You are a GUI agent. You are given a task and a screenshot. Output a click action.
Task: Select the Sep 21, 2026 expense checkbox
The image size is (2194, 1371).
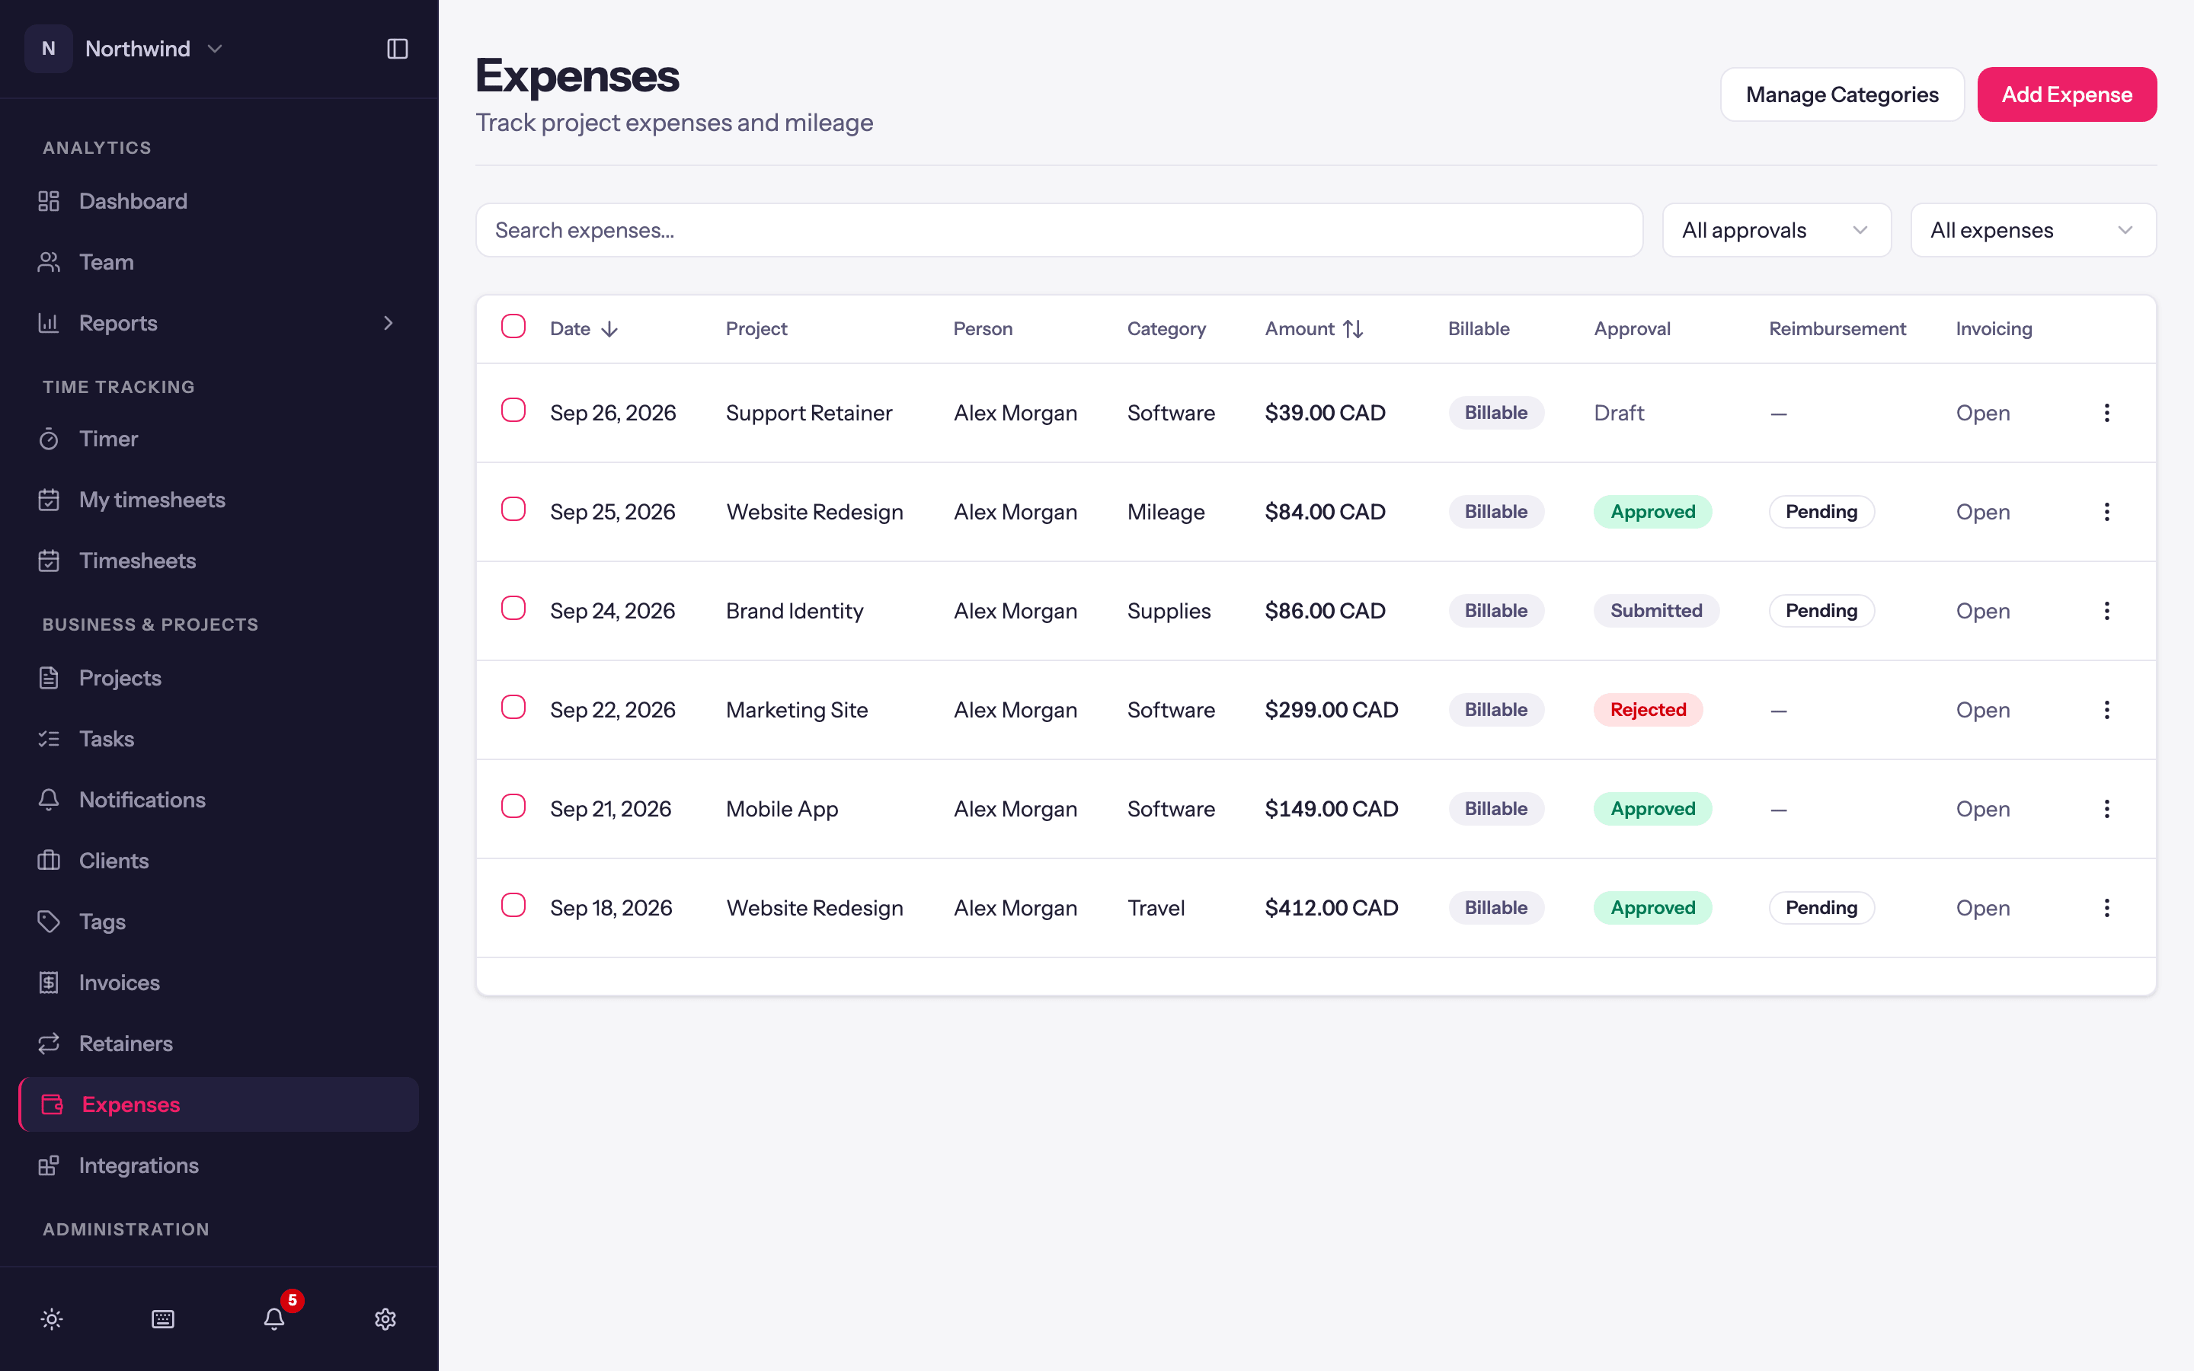513,805
